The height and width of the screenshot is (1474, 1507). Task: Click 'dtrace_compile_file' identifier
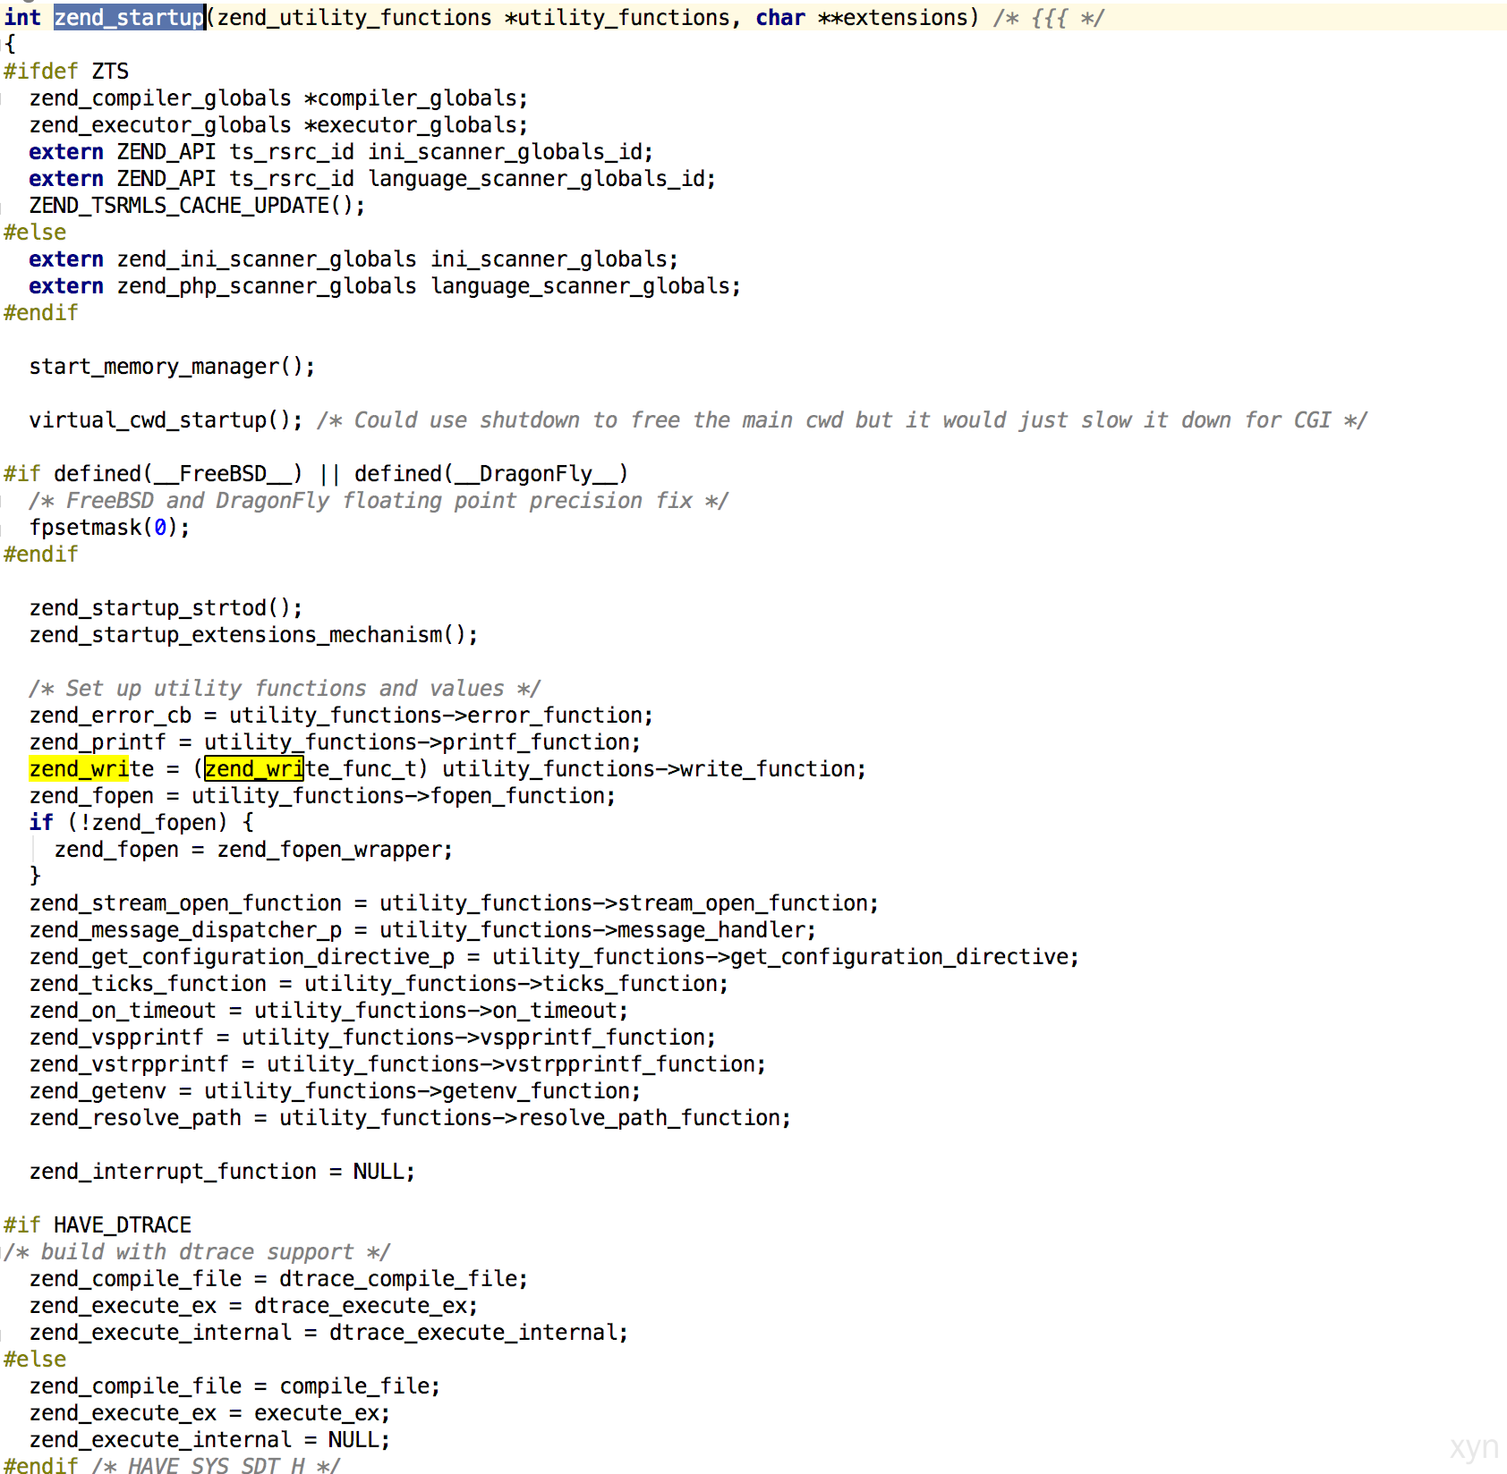pyautogui.click(x=397, y=1279)
